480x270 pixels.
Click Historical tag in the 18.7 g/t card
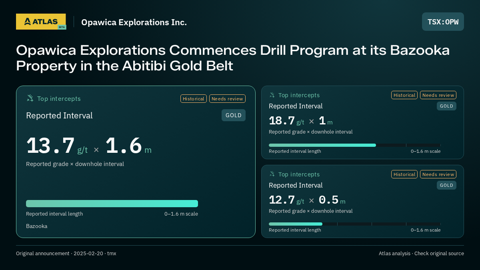[x=404, y=95]
